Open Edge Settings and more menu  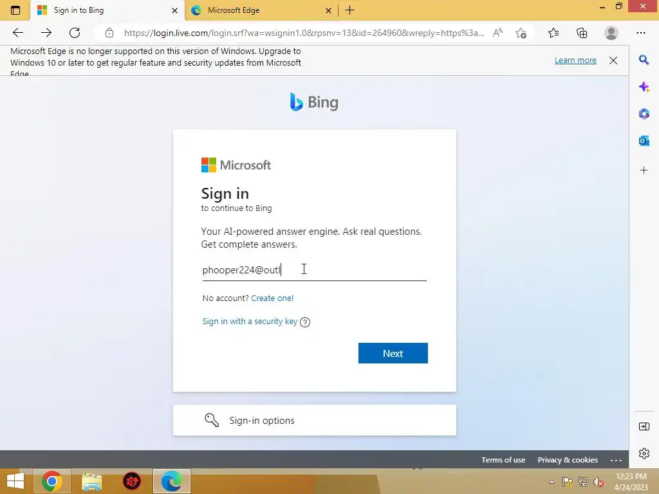(640, 33)
